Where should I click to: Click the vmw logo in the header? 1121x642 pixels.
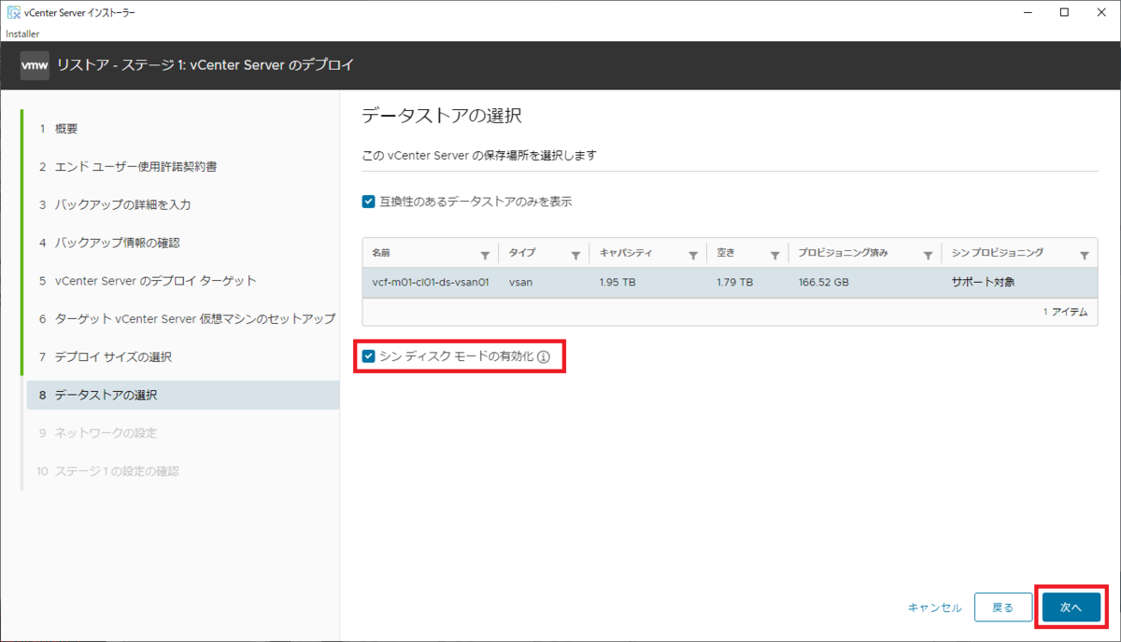pos(35,65)
